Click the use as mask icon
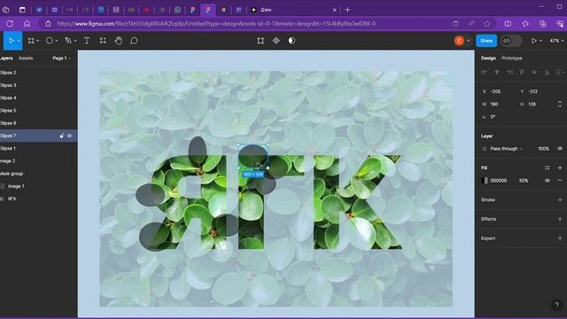 click(291, 41)
